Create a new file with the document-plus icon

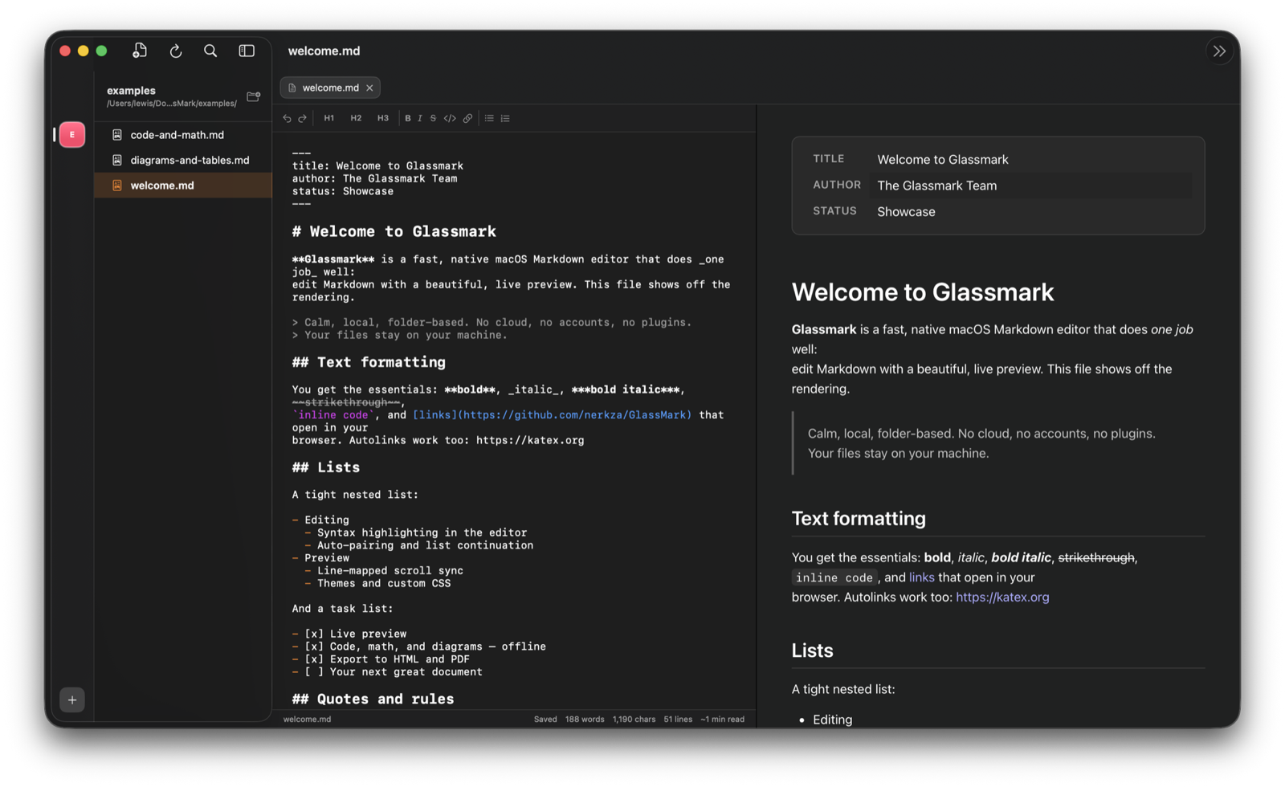point(140,51)
